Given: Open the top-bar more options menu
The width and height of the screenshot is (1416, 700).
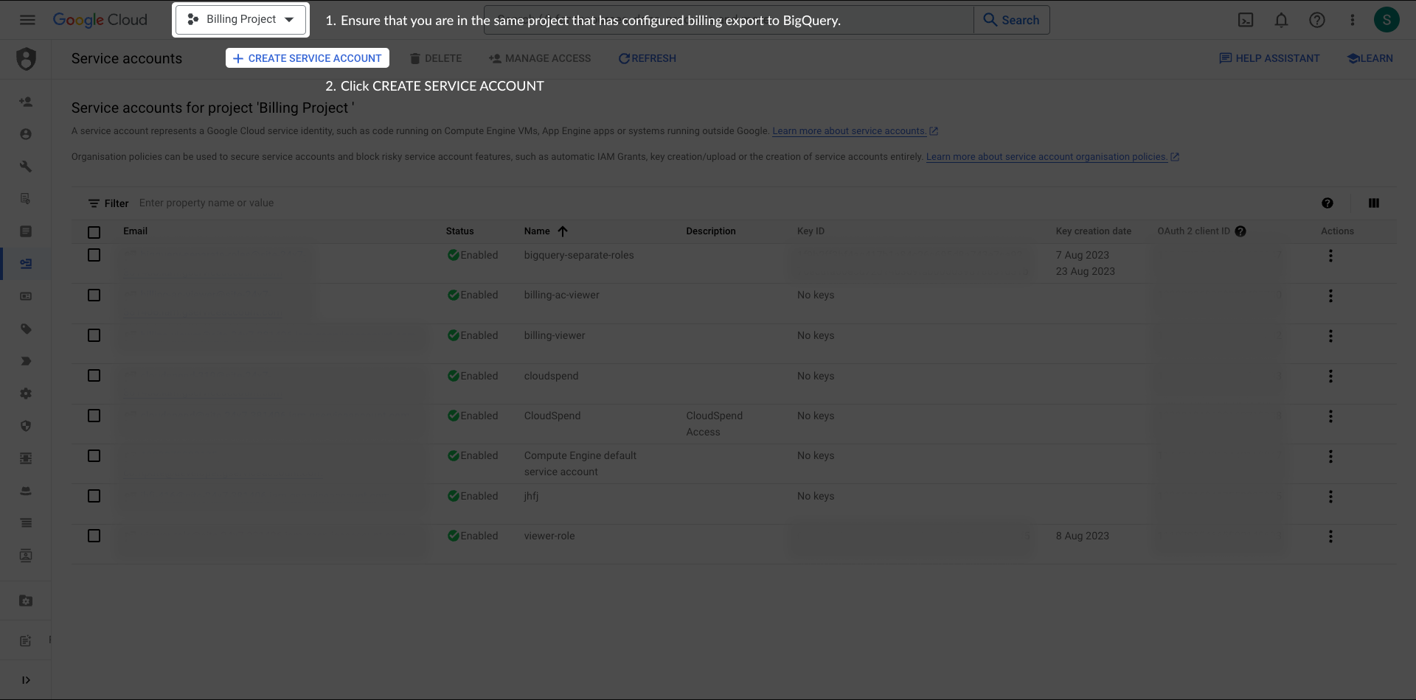Looking at the screenshot, I should point(1352,20).
